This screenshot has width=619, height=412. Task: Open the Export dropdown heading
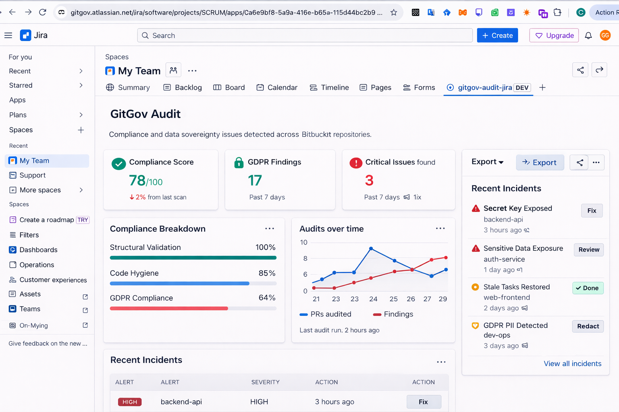click(x=488, y=162)
